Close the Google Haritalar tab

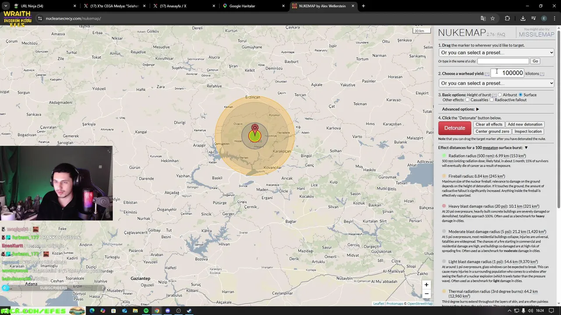click(283, 6)
